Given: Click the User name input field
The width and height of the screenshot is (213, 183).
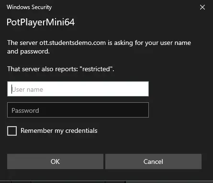Looking at the screenshot, I should pos(78,89).
